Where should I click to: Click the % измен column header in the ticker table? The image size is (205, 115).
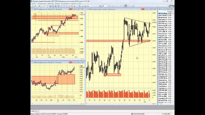click(169, 11)
